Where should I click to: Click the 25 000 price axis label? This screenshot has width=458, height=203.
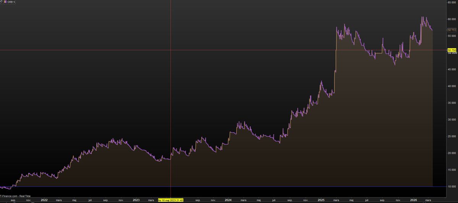coord(452,136)
